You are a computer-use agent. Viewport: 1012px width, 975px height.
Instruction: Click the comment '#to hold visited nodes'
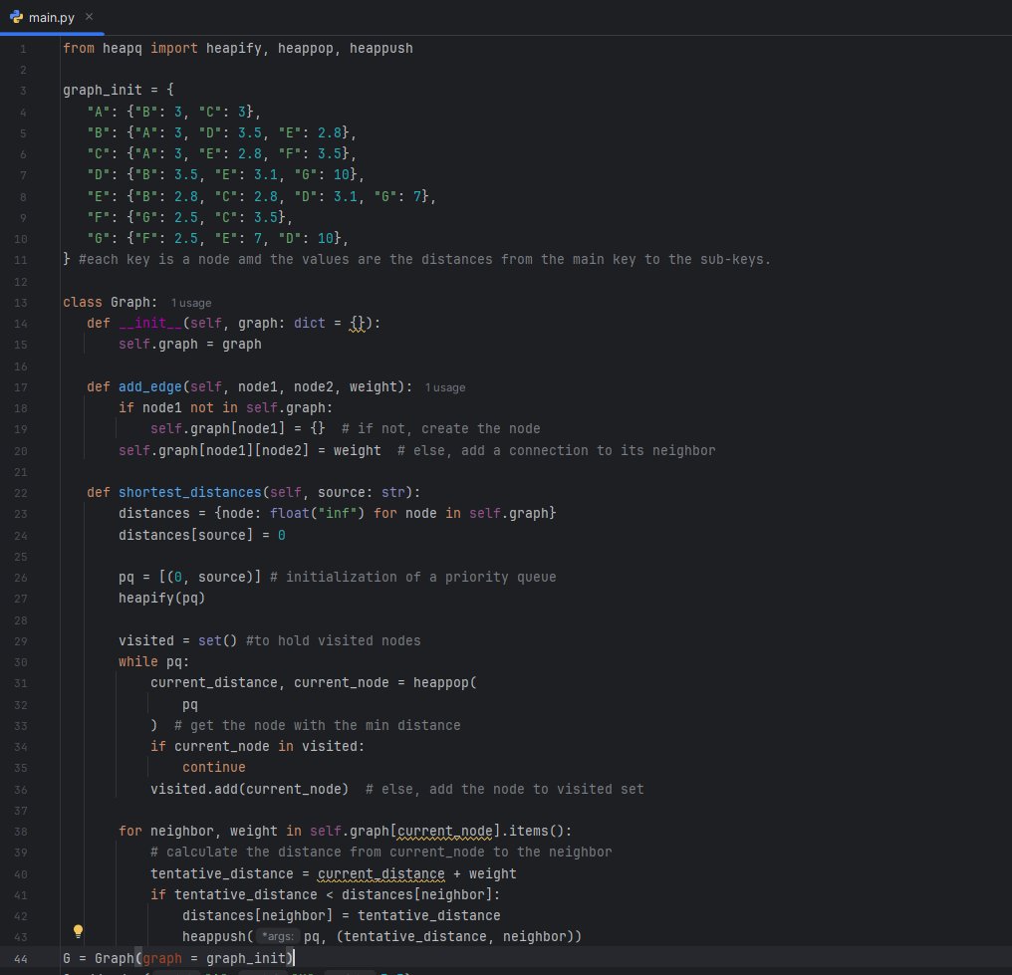coord(334,640)
